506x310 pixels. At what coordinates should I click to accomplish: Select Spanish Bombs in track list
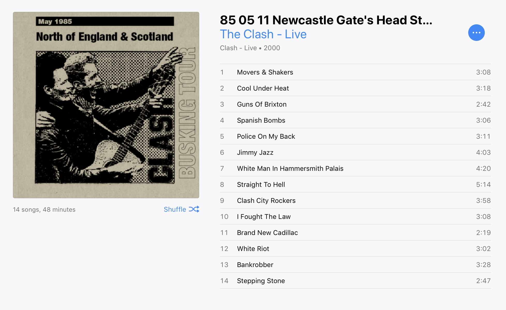pos(355,120)
